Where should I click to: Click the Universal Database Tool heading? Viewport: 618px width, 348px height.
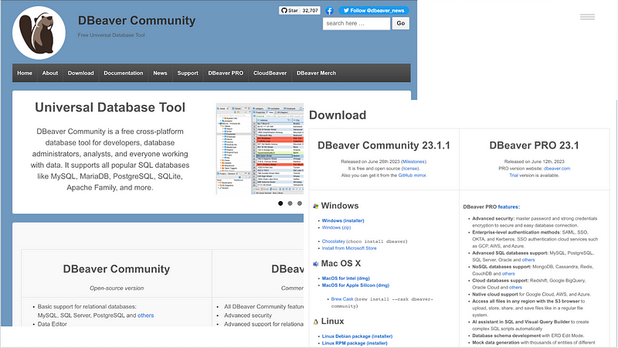click(x=110, y=107)
